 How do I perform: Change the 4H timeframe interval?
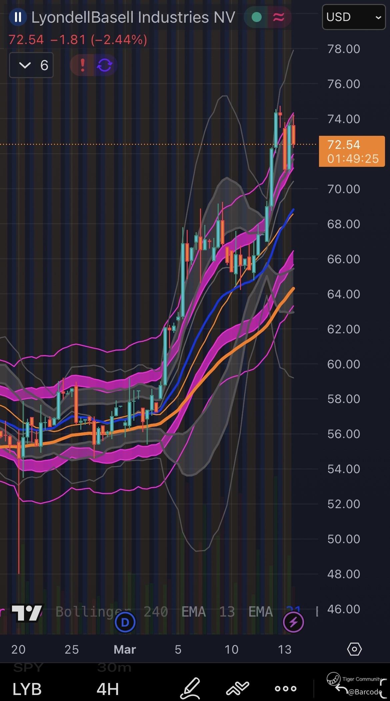(108, 689)
